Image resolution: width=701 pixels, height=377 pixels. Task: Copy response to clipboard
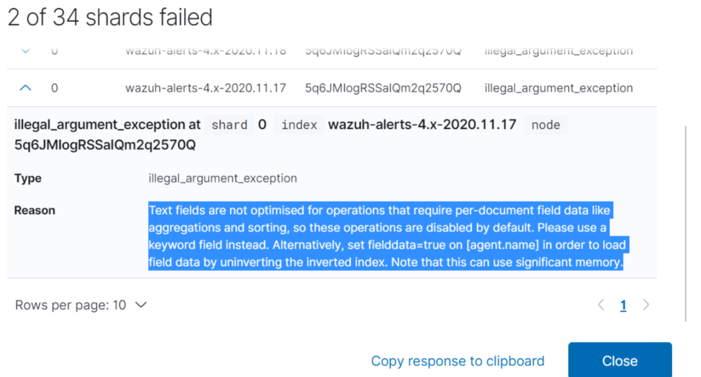coord(457,361)
